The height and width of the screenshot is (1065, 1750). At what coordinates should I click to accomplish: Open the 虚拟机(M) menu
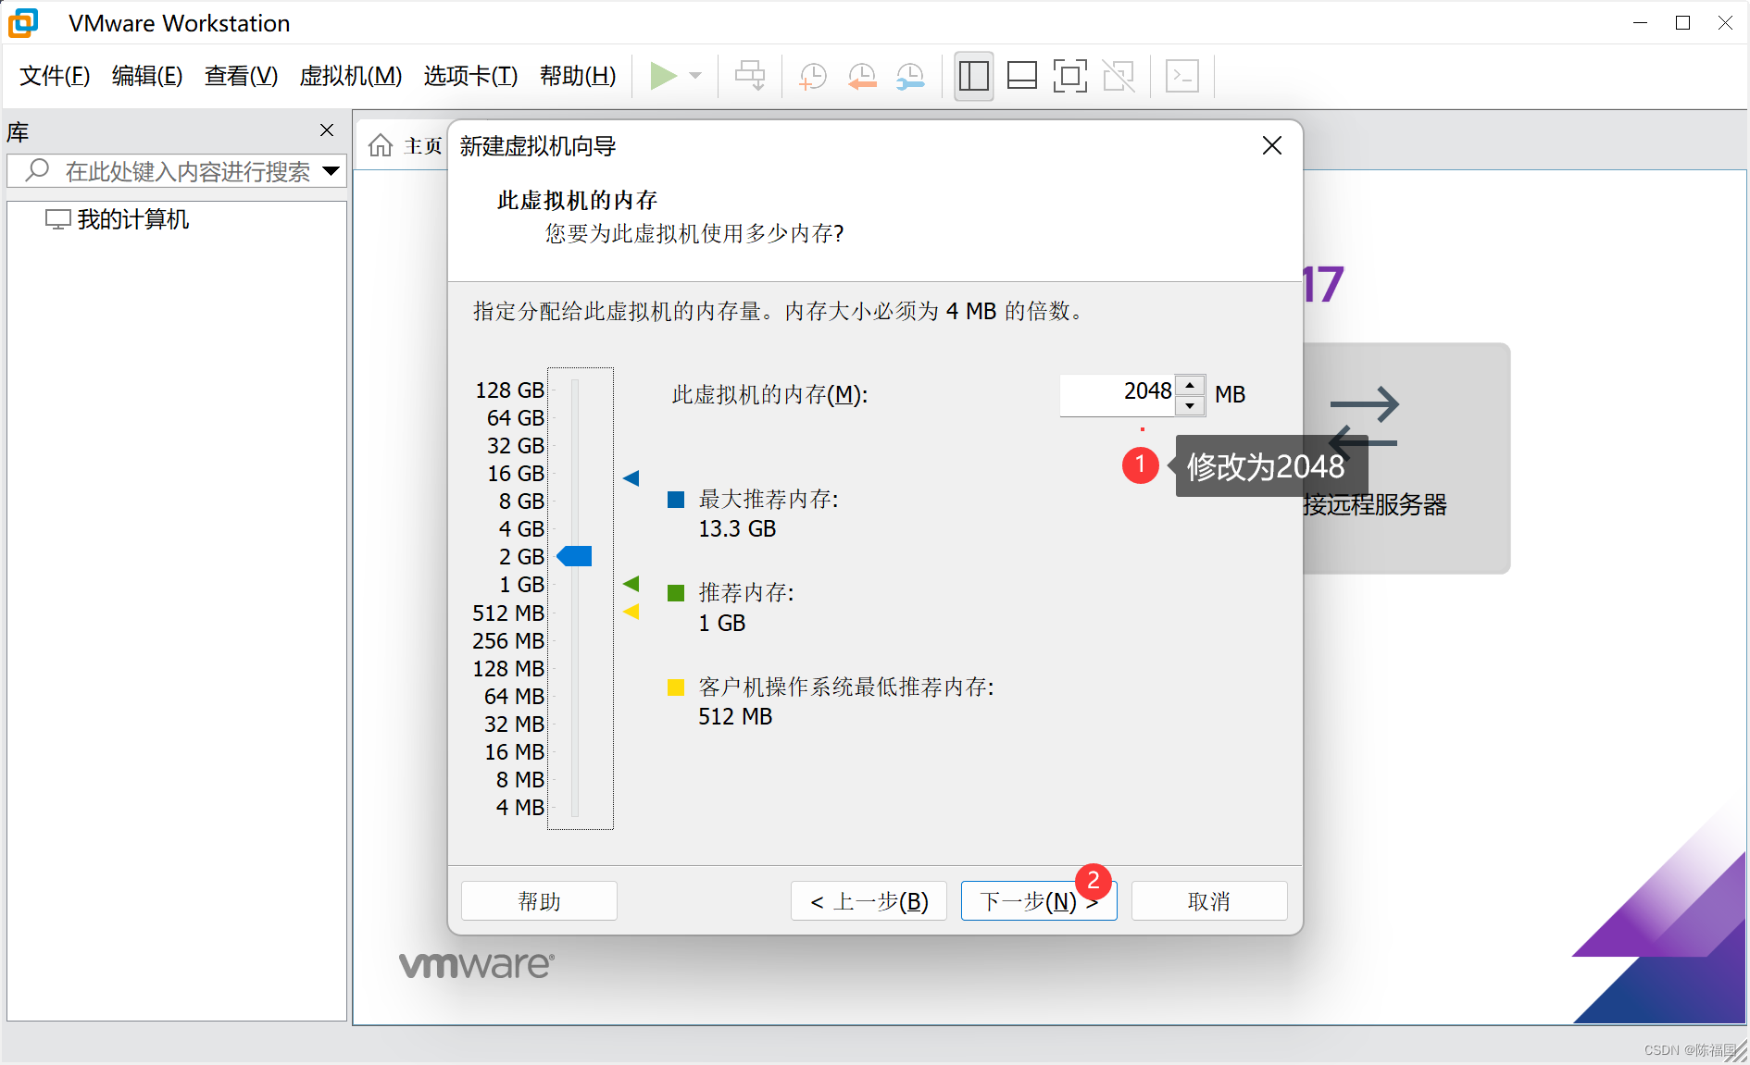(x=351, y=76)
